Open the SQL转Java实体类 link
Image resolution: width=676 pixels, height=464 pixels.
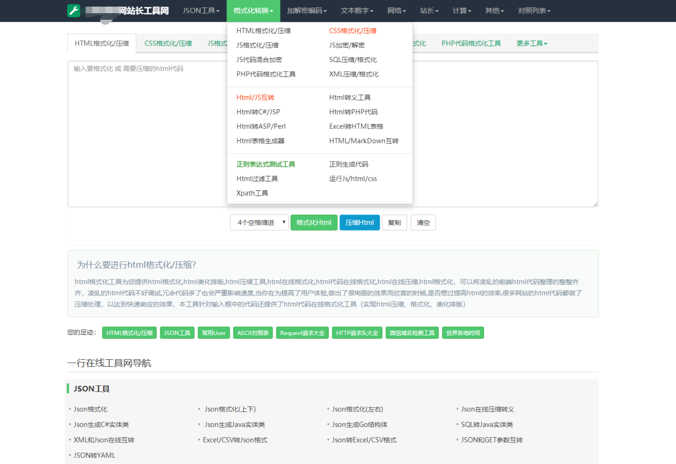click(487, 424)
